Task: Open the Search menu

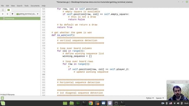Action: [19, 6]
